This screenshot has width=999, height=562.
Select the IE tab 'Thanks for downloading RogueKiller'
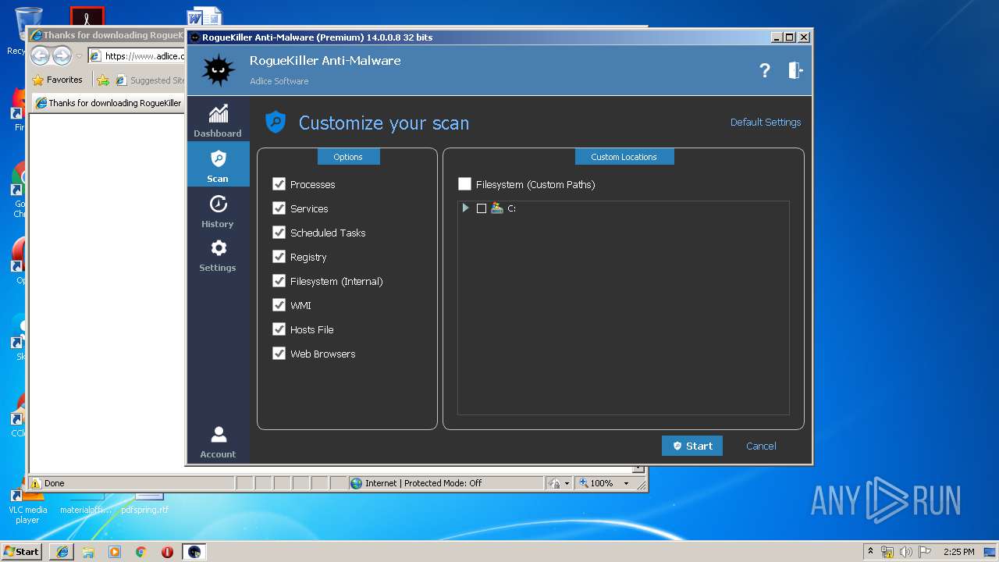coord(108,103)
